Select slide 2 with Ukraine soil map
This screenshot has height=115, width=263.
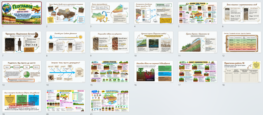[x=65, y=13]
